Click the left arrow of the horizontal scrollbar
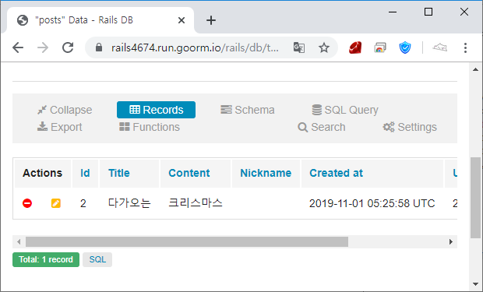 [x=19, y=242]
